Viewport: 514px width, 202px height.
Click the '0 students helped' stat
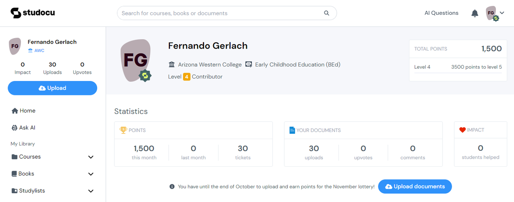pyautogui.click(x=481, y=152)
